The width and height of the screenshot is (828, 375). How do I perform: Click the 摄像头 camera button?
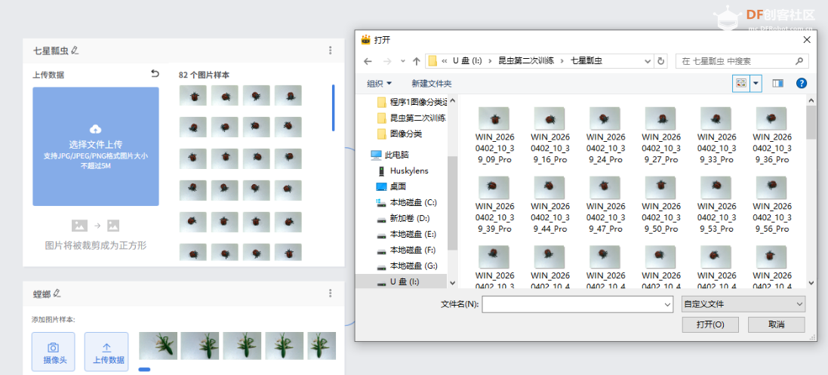click(x=54, y=352)
